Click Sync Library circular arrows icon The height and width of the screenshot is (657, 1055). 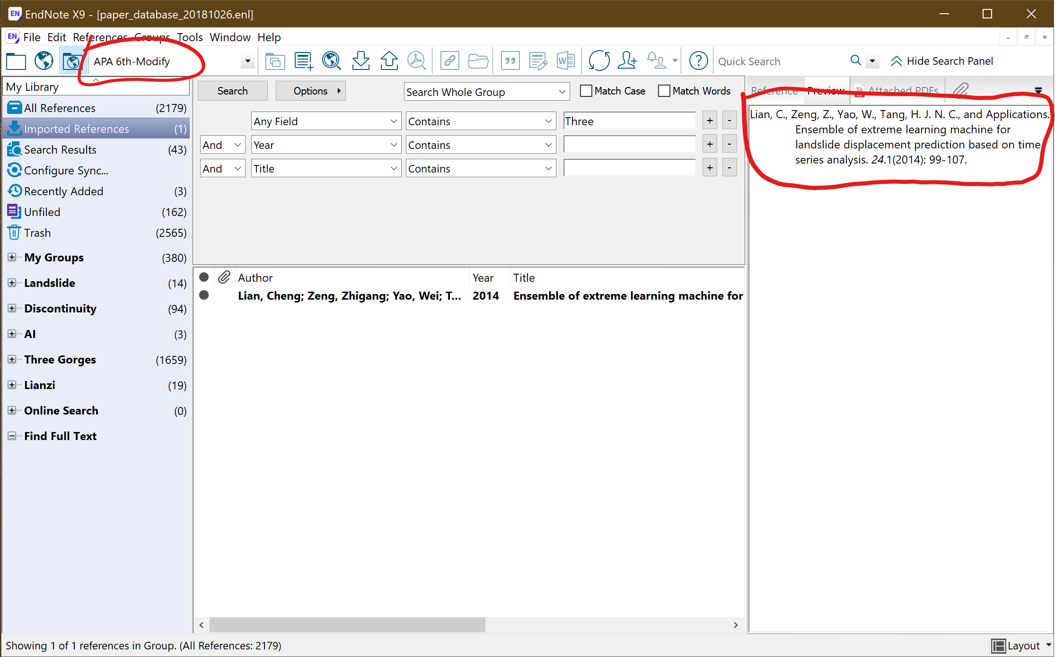tap(599, 61)
